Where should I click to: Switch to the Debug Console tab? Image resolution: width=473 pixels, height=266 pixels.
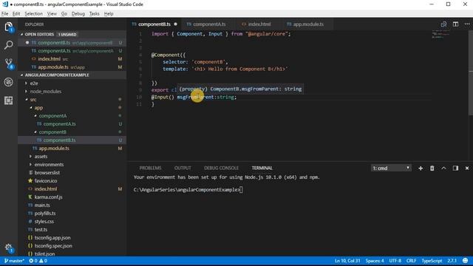[221, 168]
